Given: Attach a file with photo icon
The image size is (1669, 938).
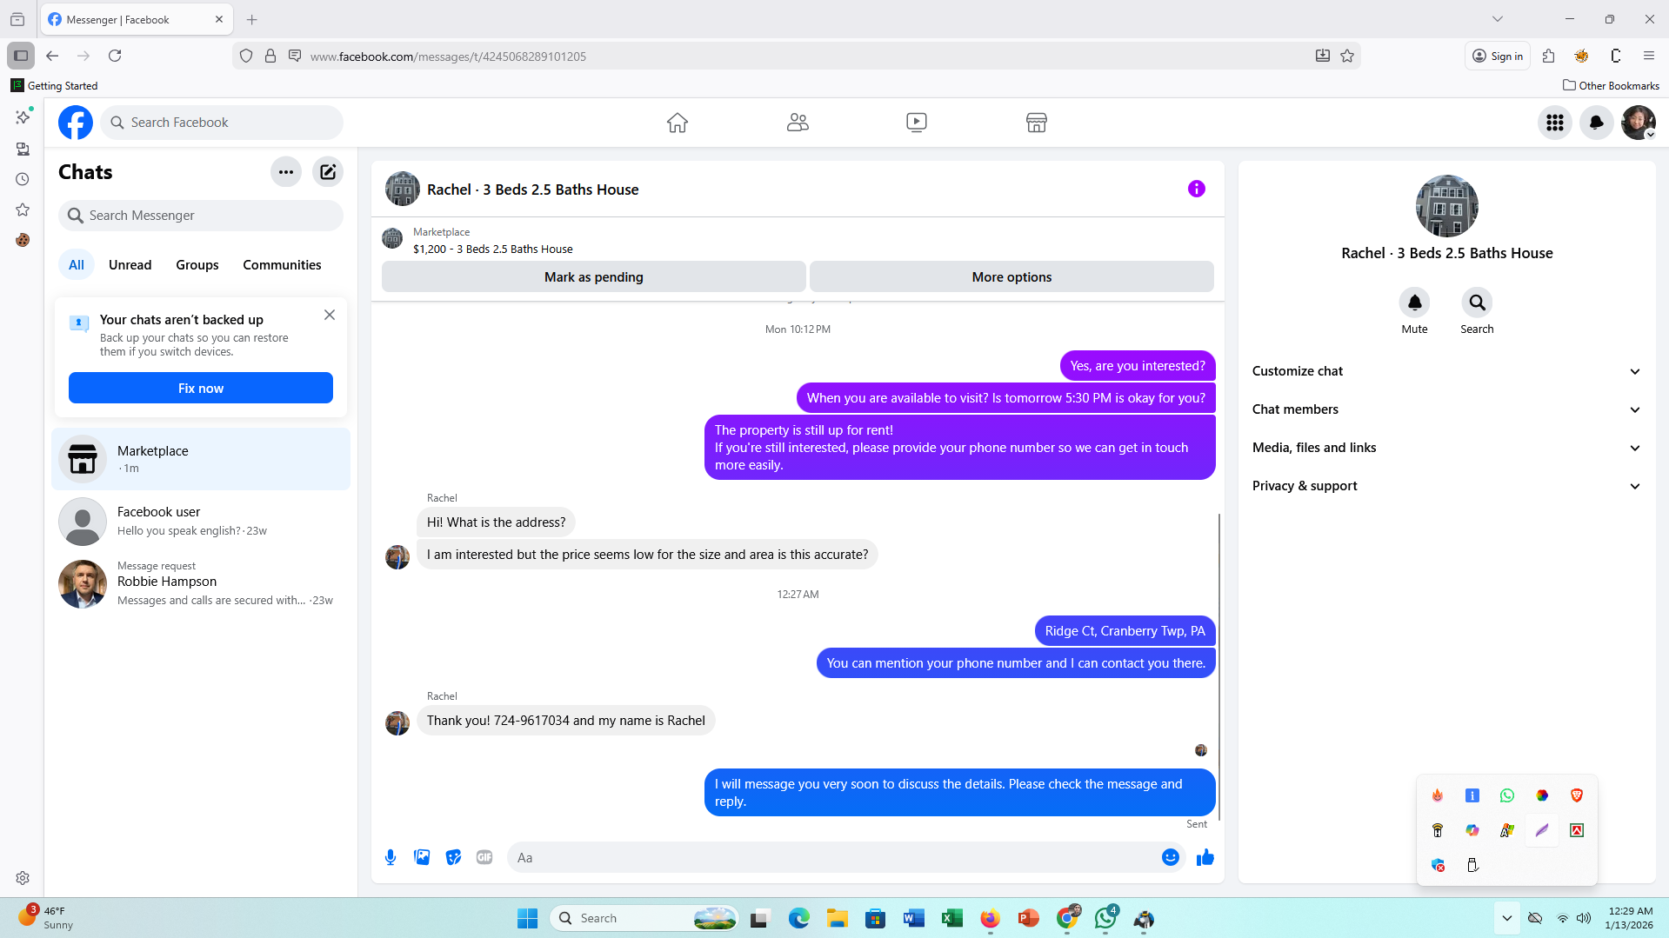Looking at the screenshot, I should click(x=422, y=857).
